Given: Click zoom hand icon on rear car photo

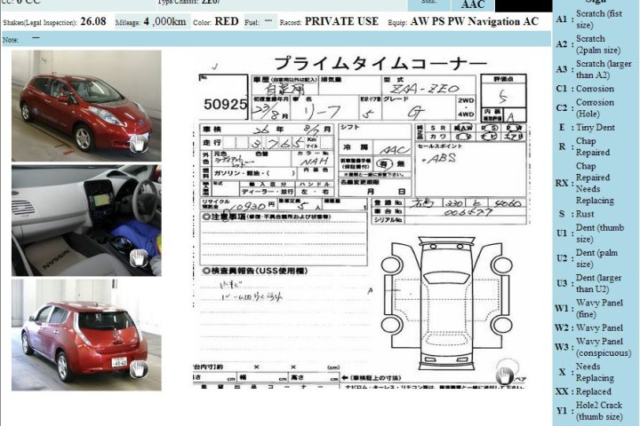Looking at the screenshot, I should (x=139, y=369).
